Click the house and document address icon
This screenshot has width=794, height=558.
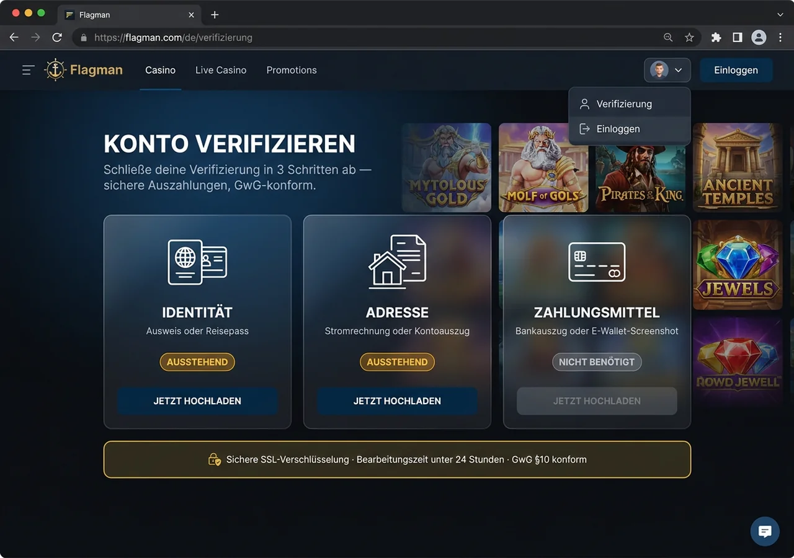397,261
